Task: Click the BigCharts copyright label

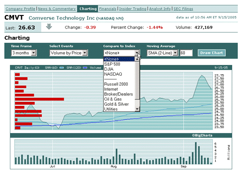Action: tap(202, 135)
